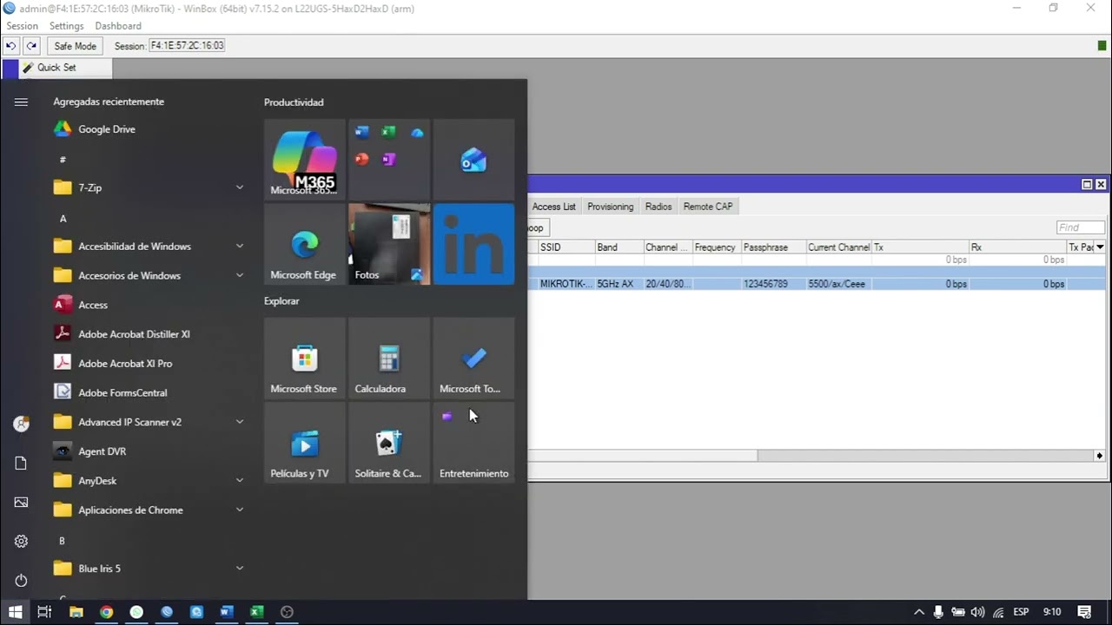
Task: Open the LinkedIn tile
Action: coord(473,244)
